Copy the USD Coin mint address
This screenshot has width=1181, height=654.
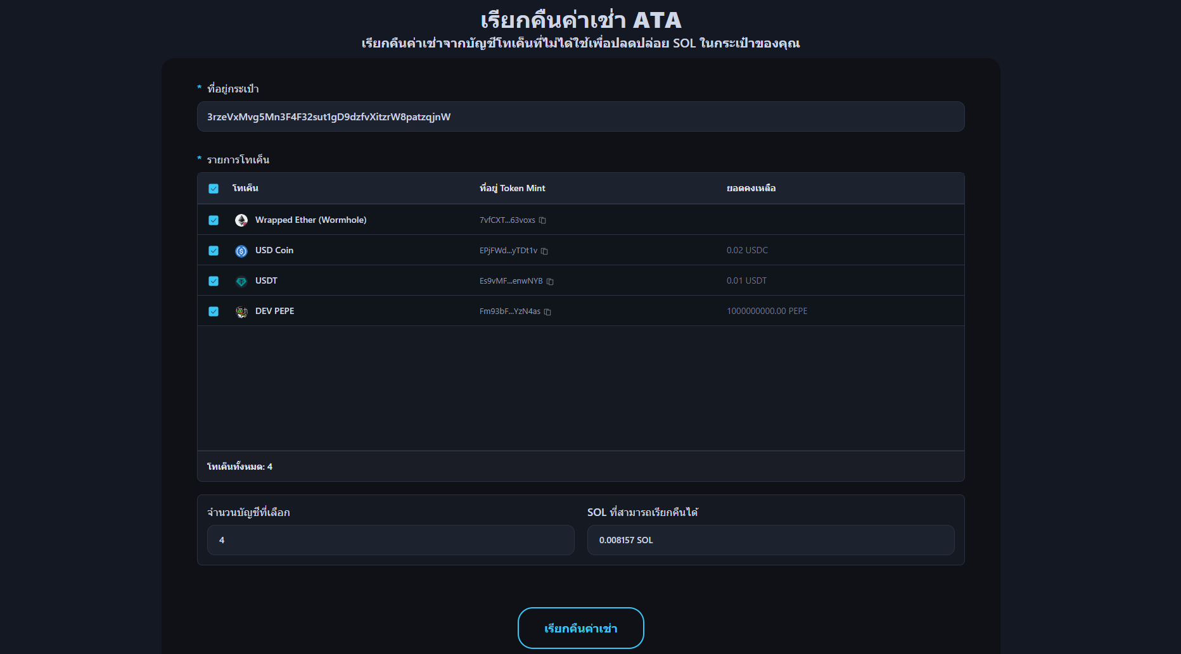(544, 251)
